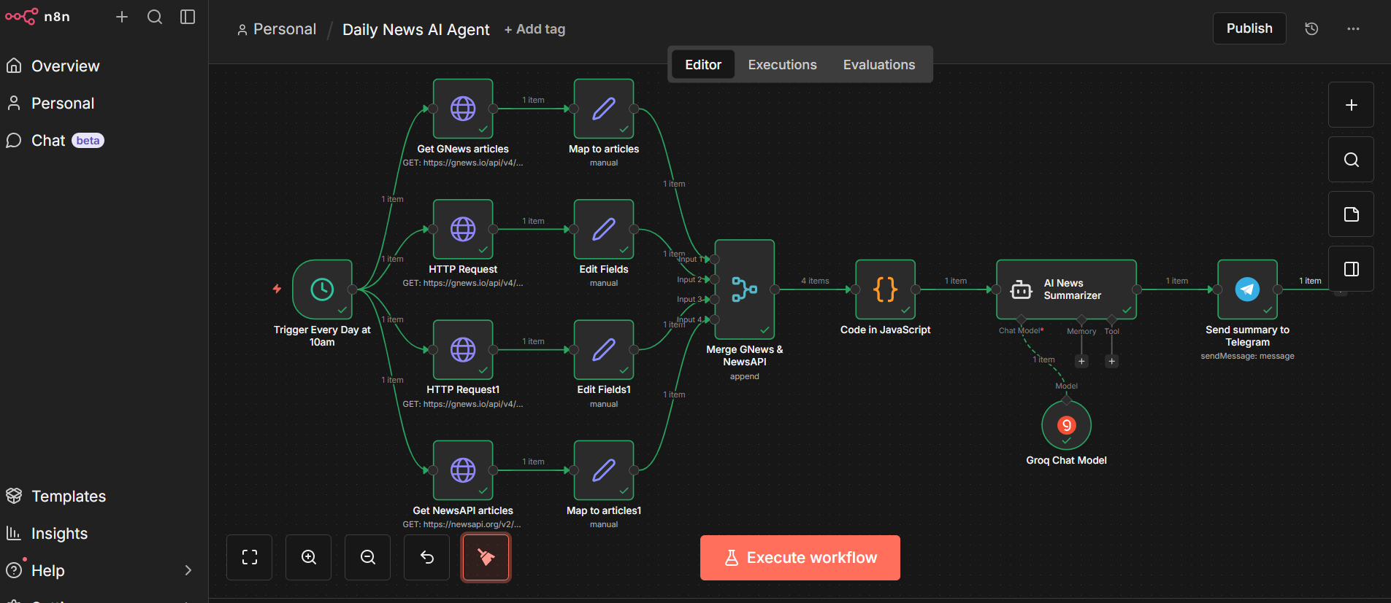Expand the Help submenu arrow
Image resolution: width=1391 pixels, height=603 pixels.
[x=188, y=570]
